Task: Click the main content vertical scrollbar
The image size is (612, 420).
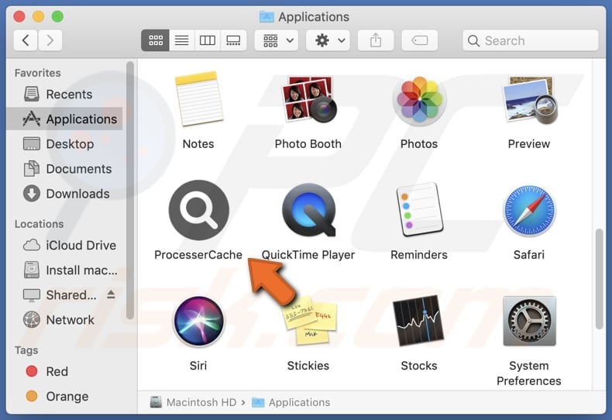Action: click(x=599, y=279)
